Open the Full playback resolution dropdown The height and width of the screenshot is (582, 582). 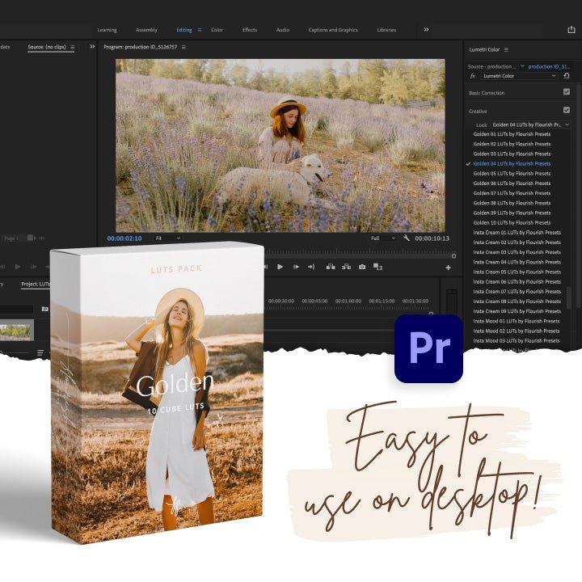click(x=379, y=238)
